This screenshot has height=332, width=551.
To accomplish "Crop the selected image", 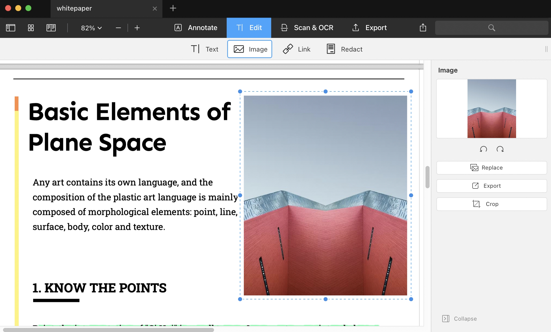I will (x=491, y=204).
